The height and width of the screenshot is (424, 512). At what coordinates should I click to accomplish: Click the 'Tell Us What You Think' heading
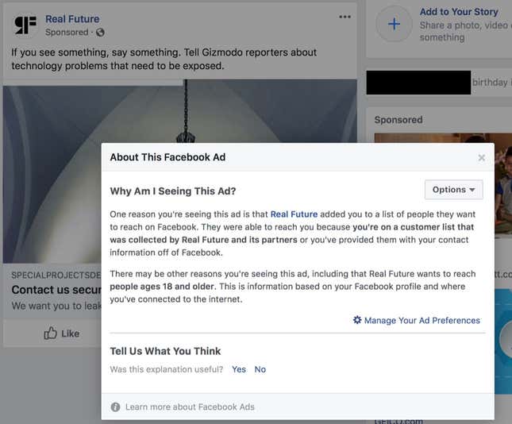[165, 351]
